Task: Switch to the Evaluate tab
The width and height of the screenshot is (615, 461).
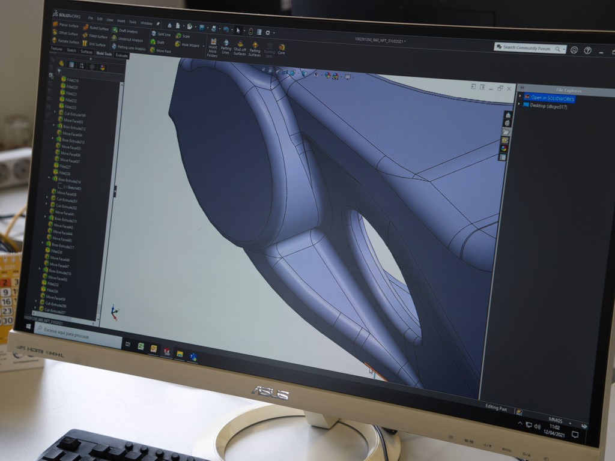Action: pos(122,55)
